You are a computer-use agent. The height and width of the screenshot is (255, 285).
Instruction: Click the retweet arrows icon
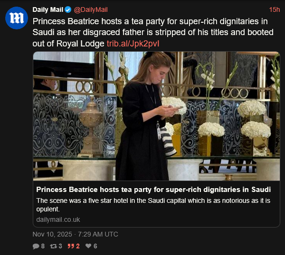coord(54,246)
